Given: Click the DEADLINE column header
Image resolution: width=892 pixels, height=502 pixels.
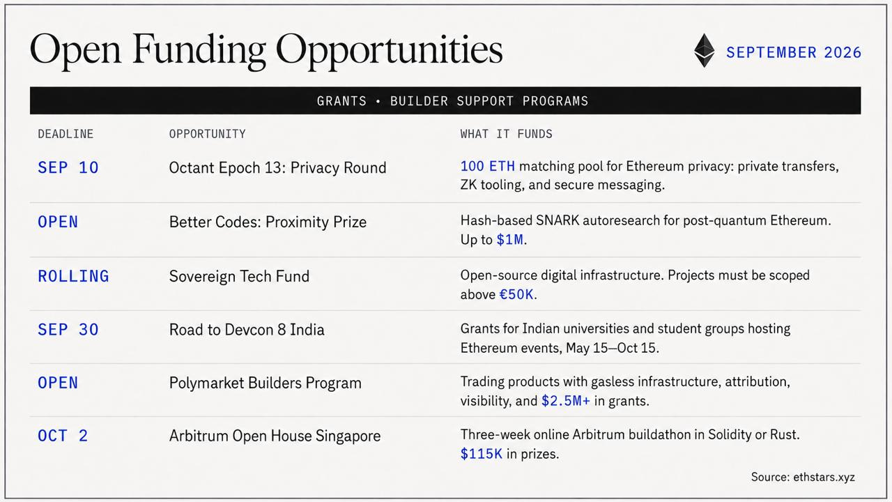Looking at the screenshot, I should (66, 134).
